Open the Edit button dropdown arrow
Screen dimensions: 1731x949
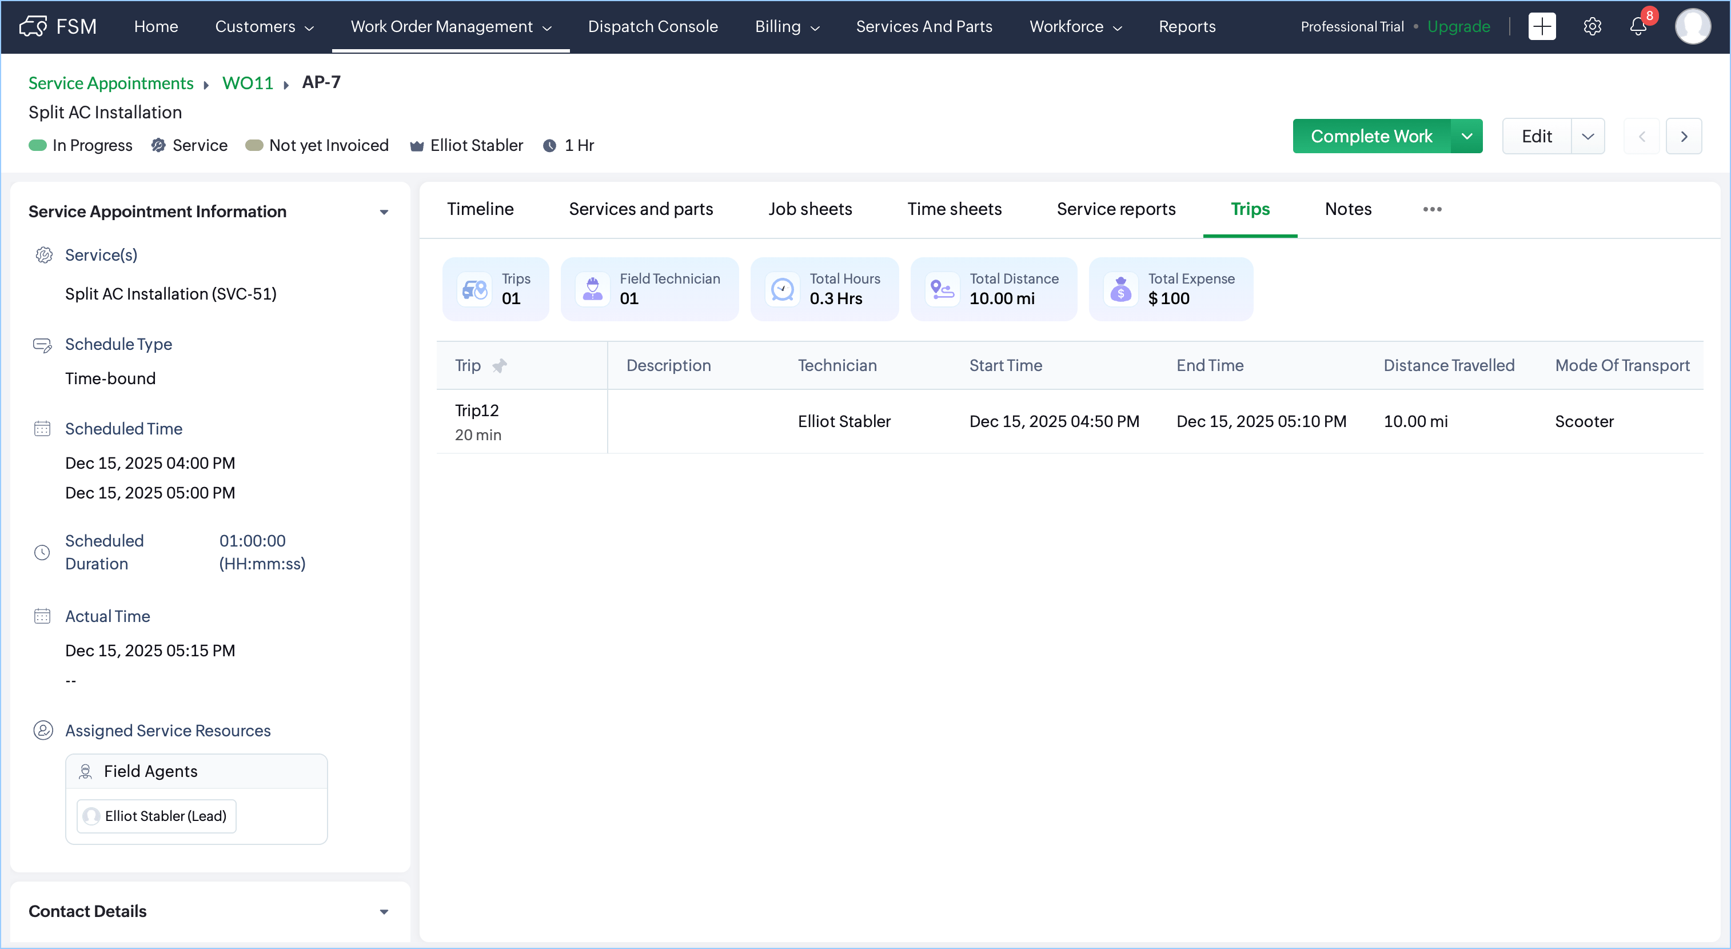tap(1587, 137)
